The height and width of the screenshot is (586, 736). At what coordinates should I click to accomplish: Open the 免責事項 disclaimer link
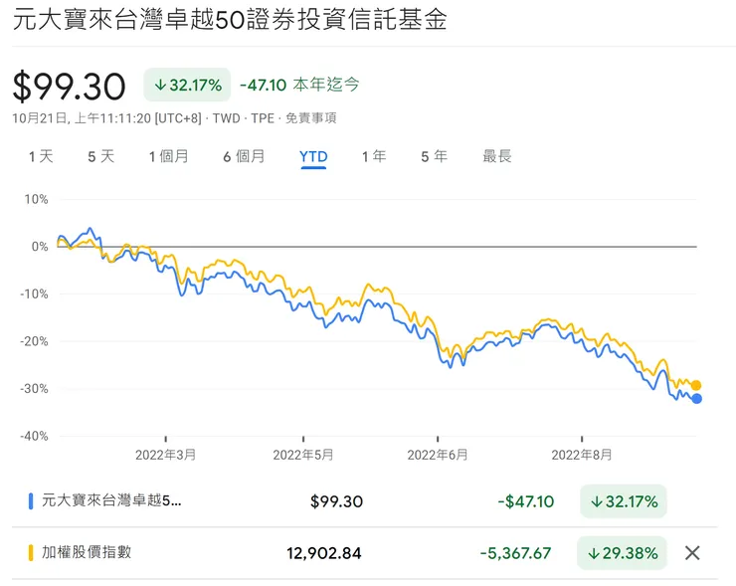(310, 117)
